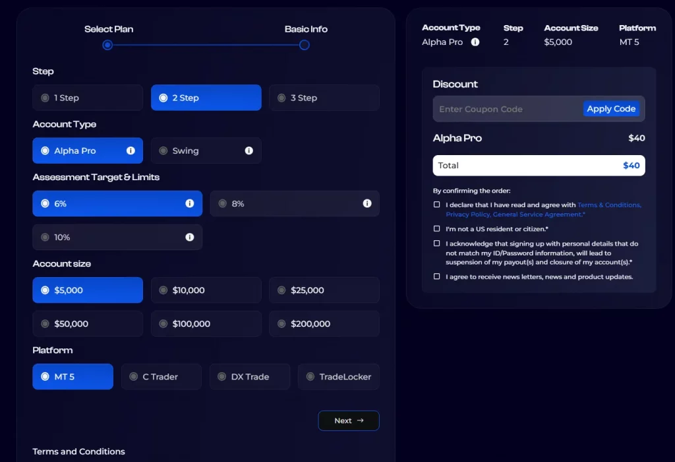Open info icon for 8% target
Screen dimensions: 675x462
click(367, 203)
